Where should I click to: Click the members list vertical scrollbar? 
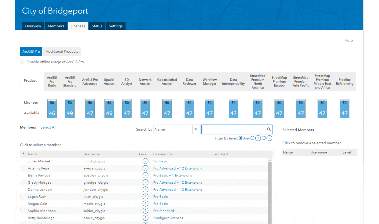pyautogui.click(x=270, y=192)
